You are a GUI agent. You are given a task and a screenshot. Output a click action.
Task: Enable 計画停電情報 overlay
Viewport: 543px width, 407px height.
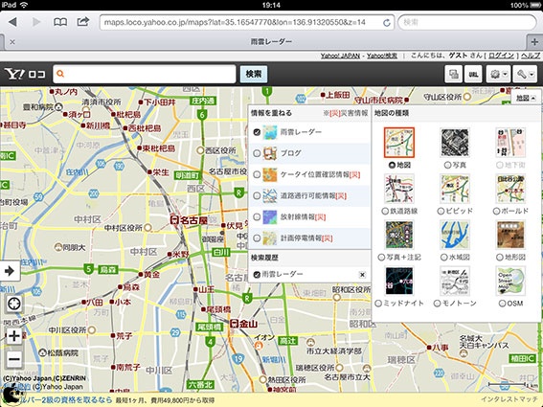[x=257, y=238]
